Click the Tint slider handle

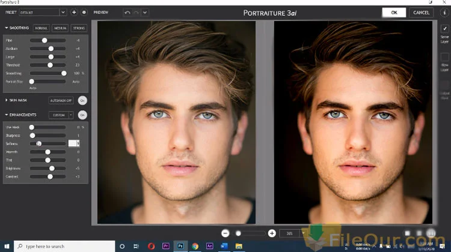(48, 160)
